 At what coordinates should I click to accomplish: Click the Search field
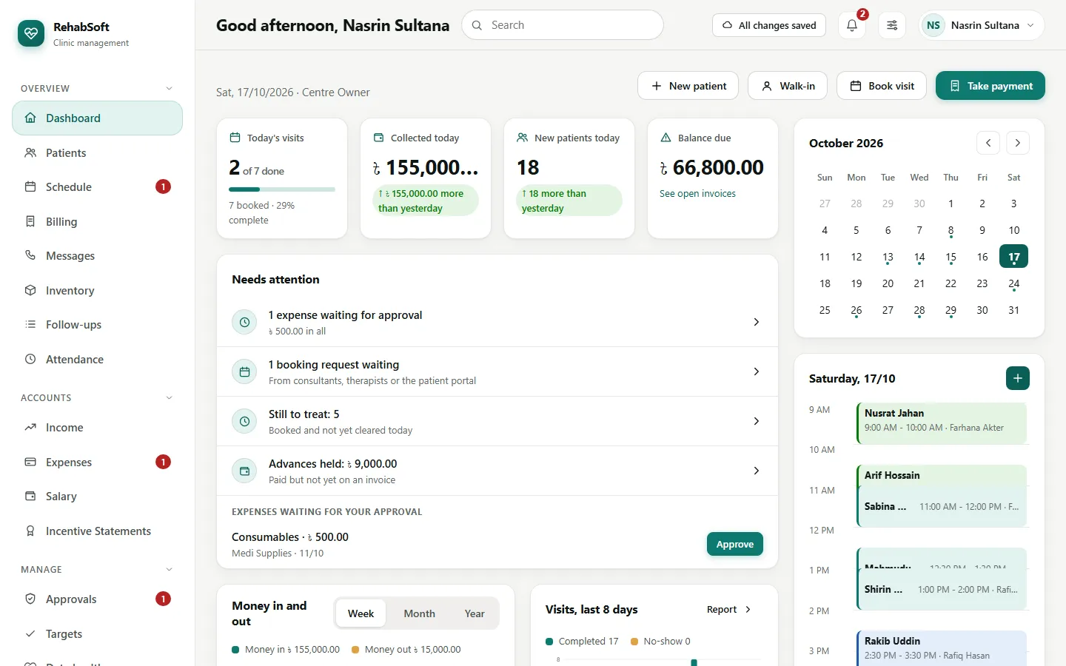pyautogui.click(x=563, y=25)
